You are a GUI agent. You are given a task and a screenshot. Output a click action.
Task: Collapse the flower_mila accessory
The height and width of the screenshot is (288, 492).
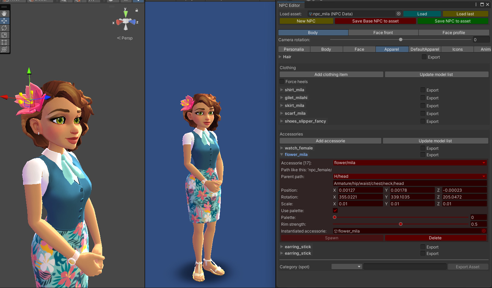tap(282, 155)
